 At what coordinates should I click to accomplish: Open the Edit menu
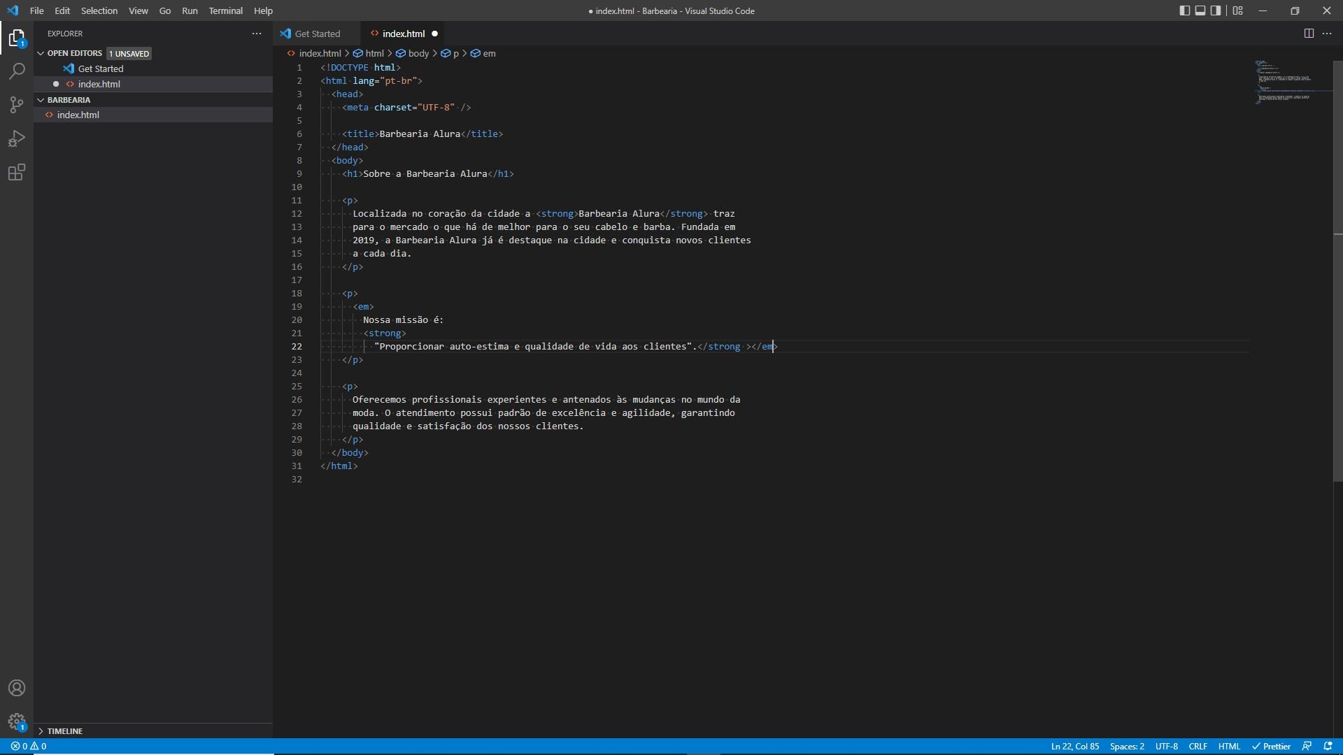62,10
